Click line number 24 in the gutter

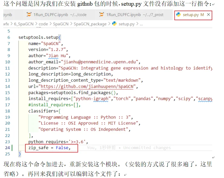click(x=8, y=148)
